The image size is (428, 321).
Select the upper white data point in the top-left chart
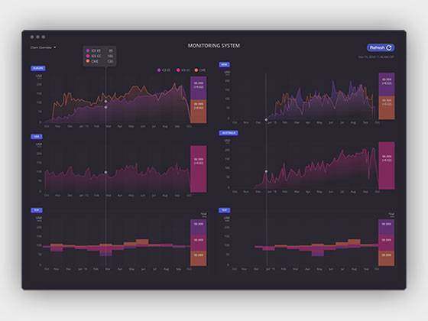coord(106,101)
